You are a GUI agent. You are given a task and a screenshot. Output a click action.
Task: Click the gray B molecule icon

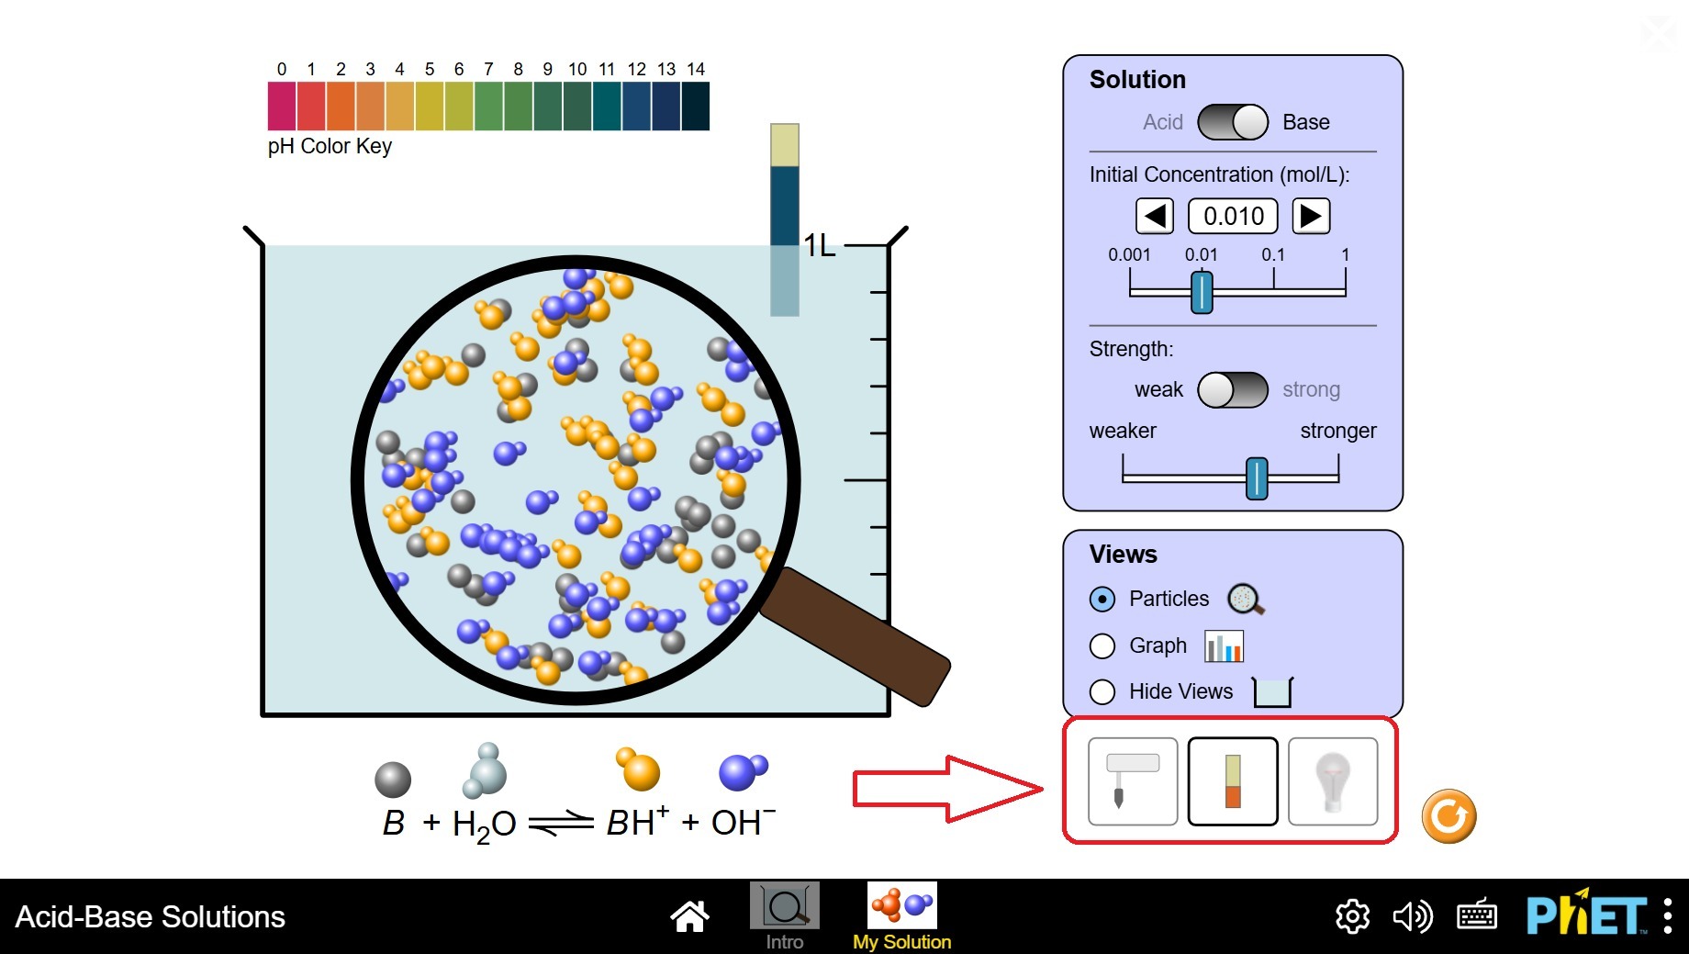(393, 780)
